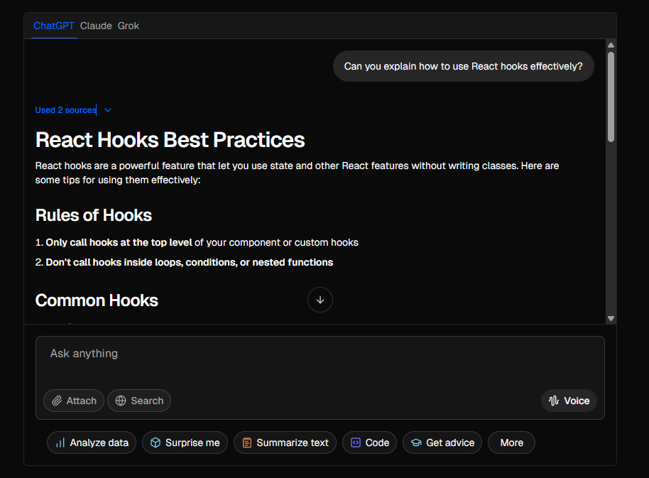Click the Rules of Hooks heading

click(94, 215)
